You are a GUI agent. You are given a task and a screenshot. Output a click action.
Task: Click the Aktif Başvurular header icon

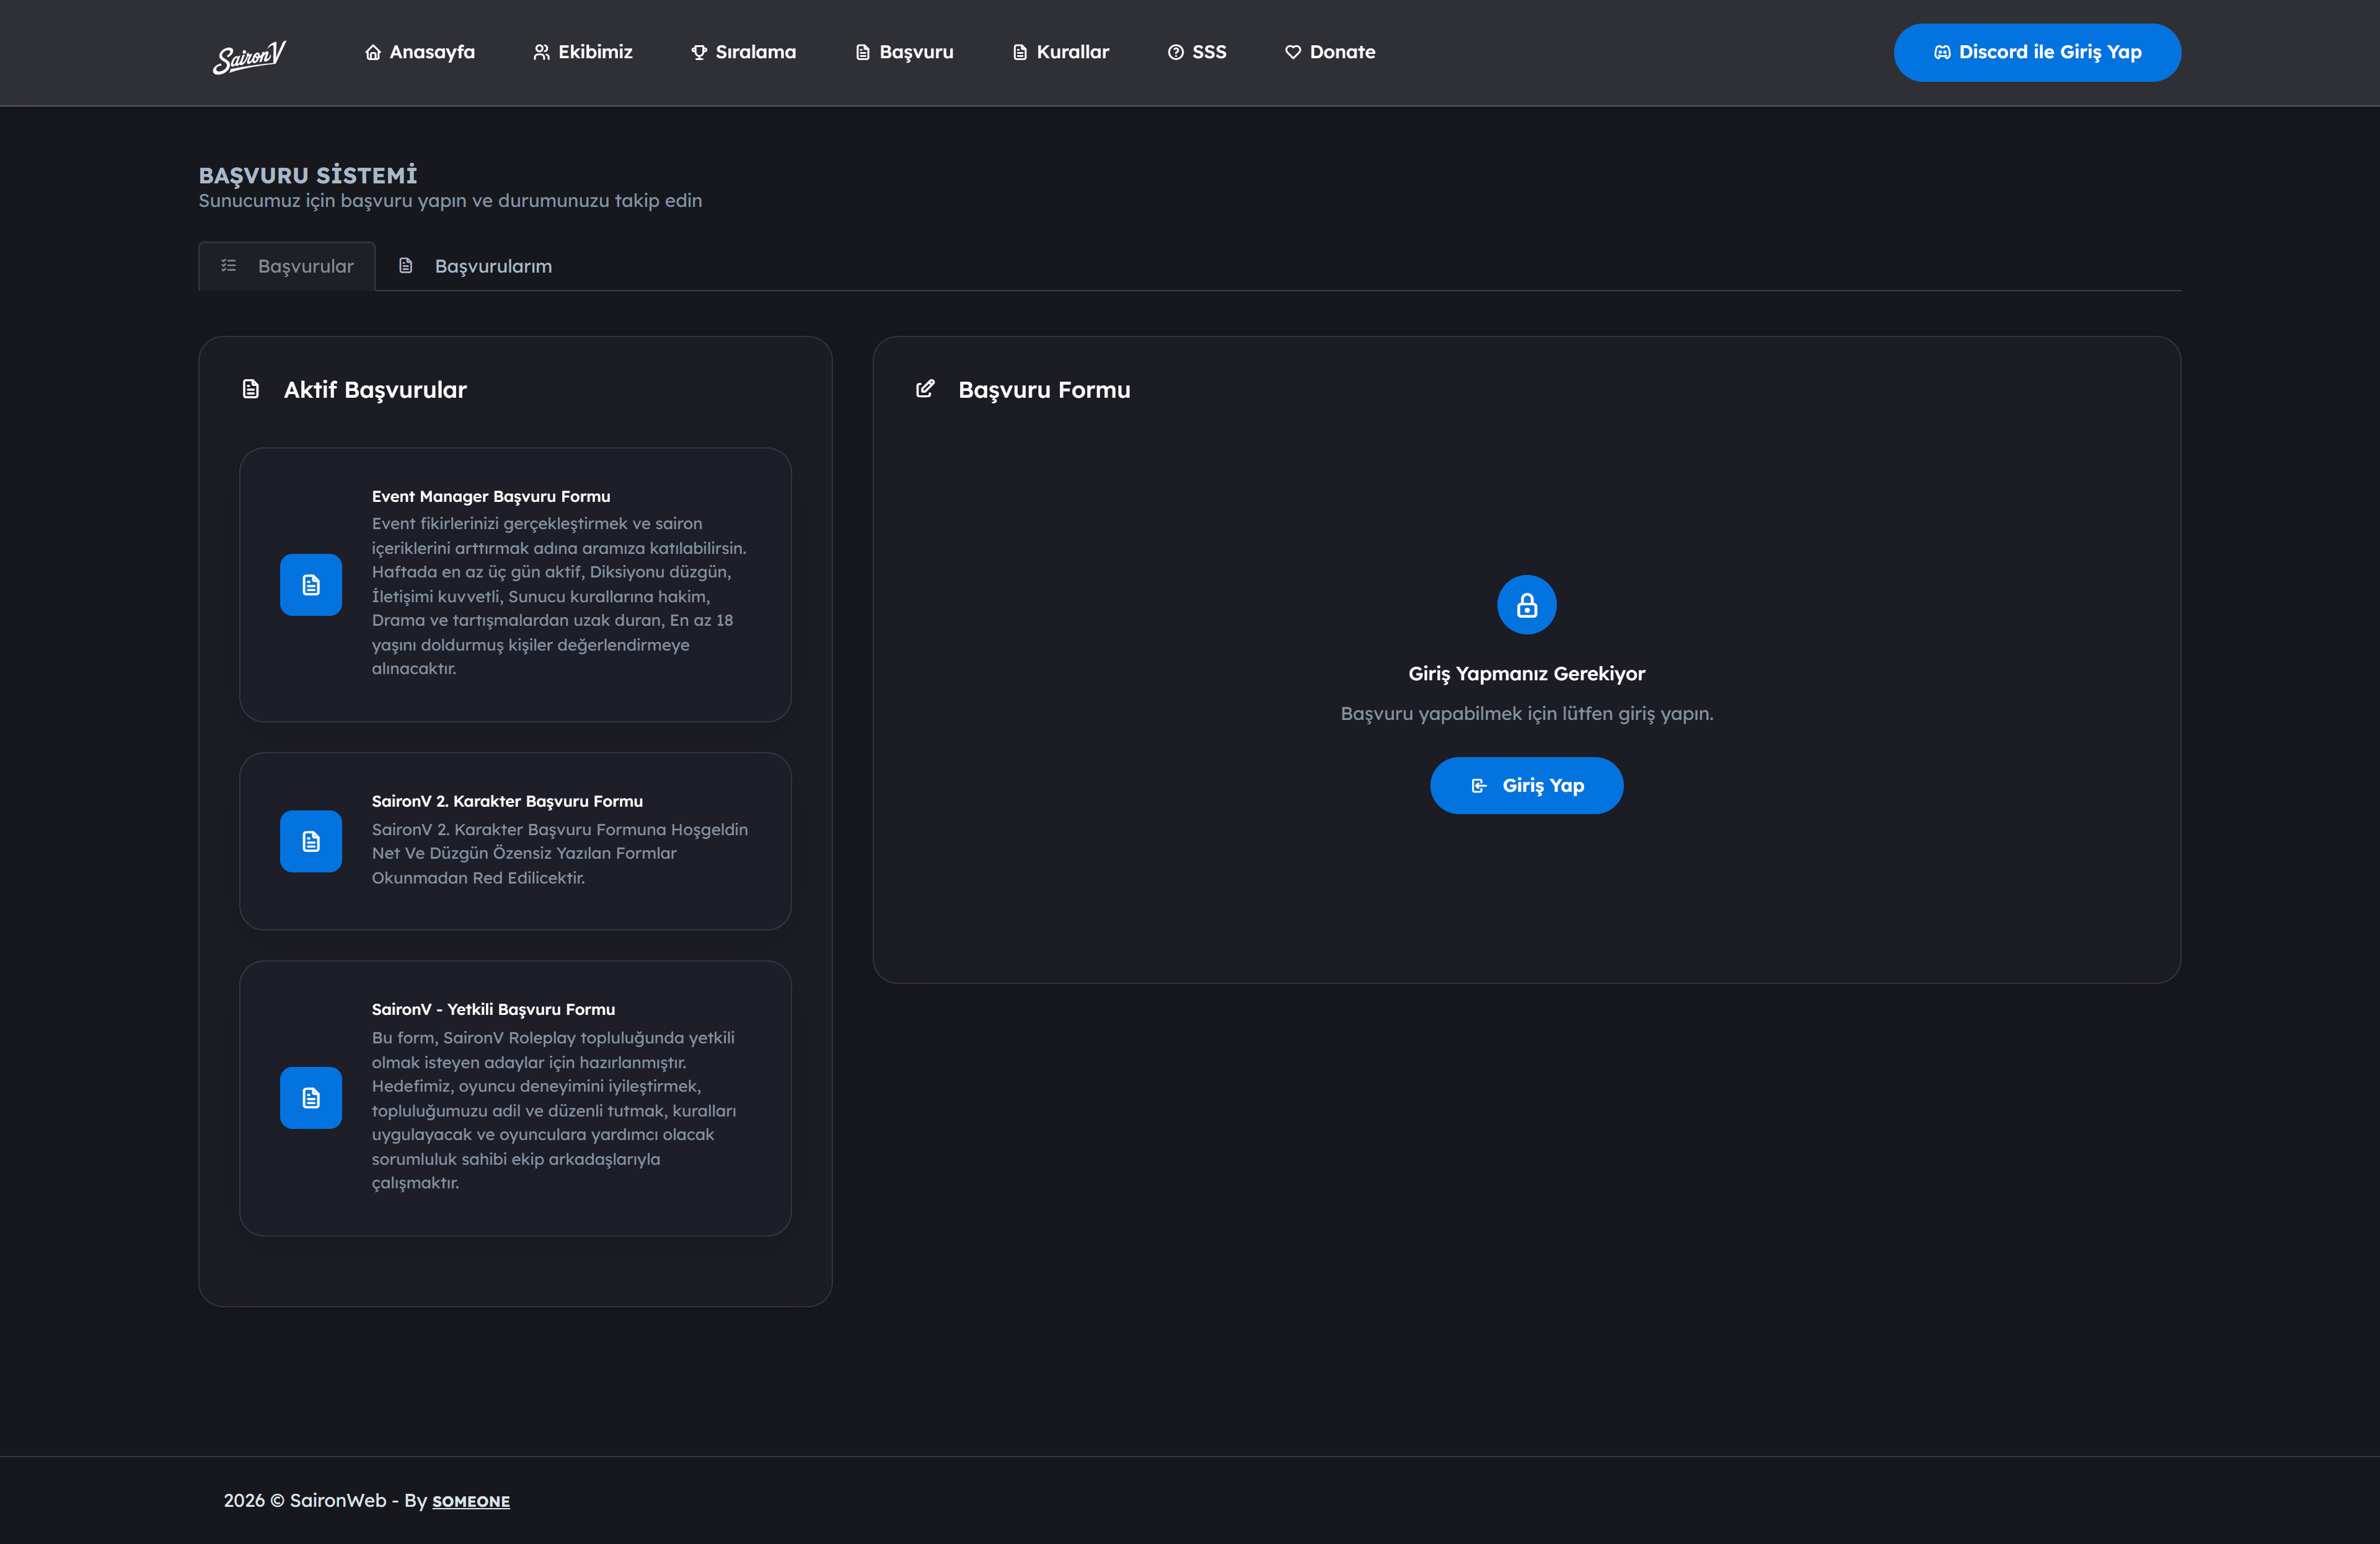(251, 388)
